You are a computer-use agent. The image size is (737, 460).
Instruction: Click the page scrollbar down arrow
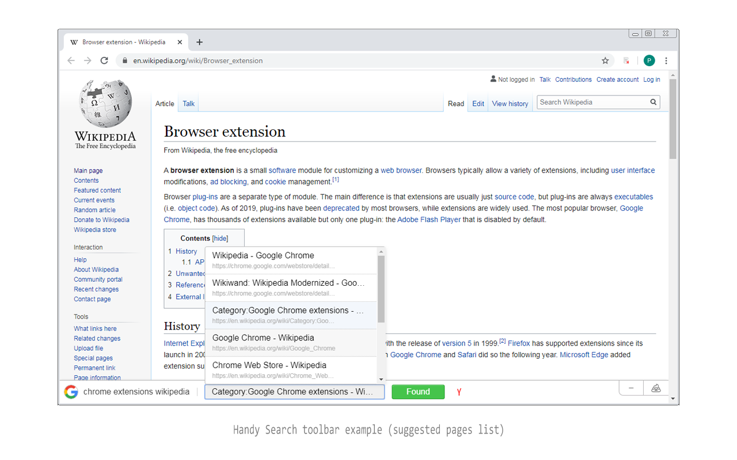point(673,397)
